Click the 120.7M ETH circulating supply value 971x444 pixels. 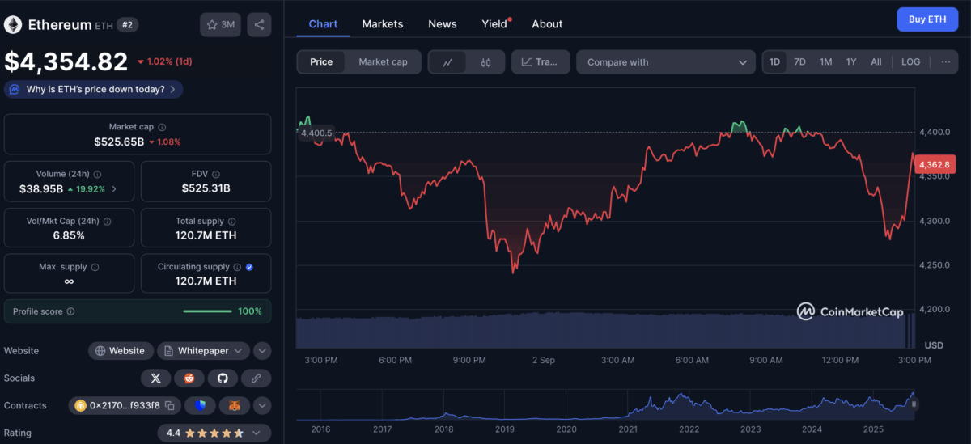tap(206, 281)
